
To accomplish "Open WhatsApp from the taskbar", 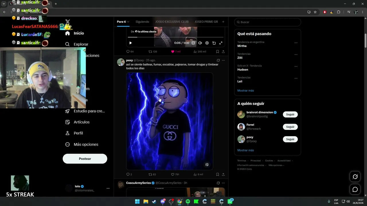I will (230, 201).
